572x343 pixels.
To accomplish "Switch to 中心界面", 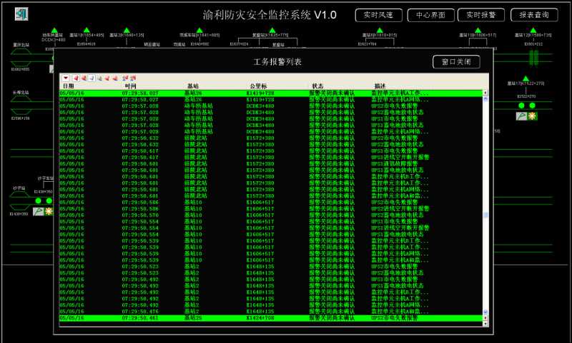I will coord(431,15).
